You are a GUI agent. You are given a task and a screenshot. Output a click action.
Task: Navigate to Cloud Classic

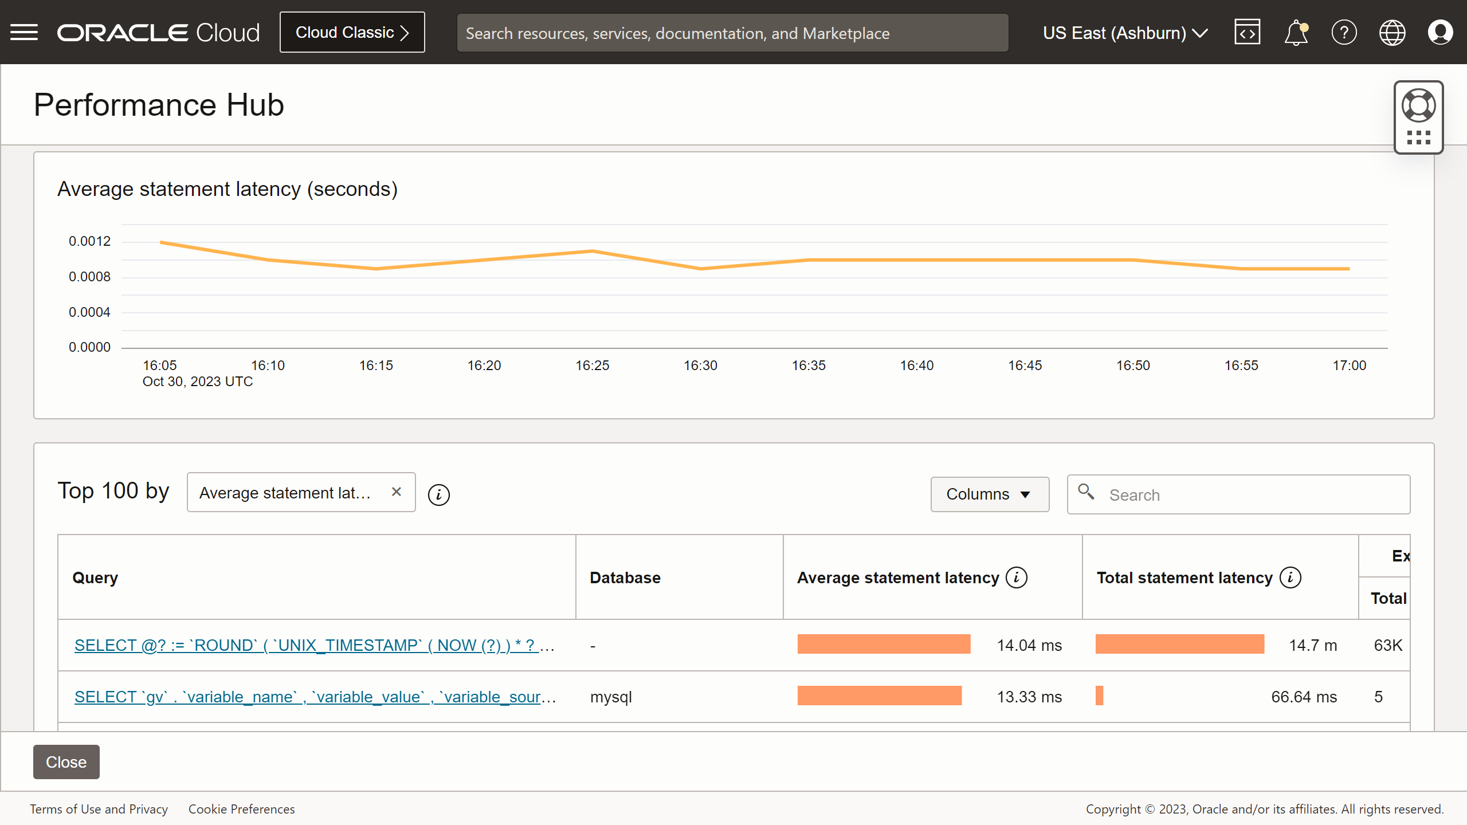pos(352,32)
